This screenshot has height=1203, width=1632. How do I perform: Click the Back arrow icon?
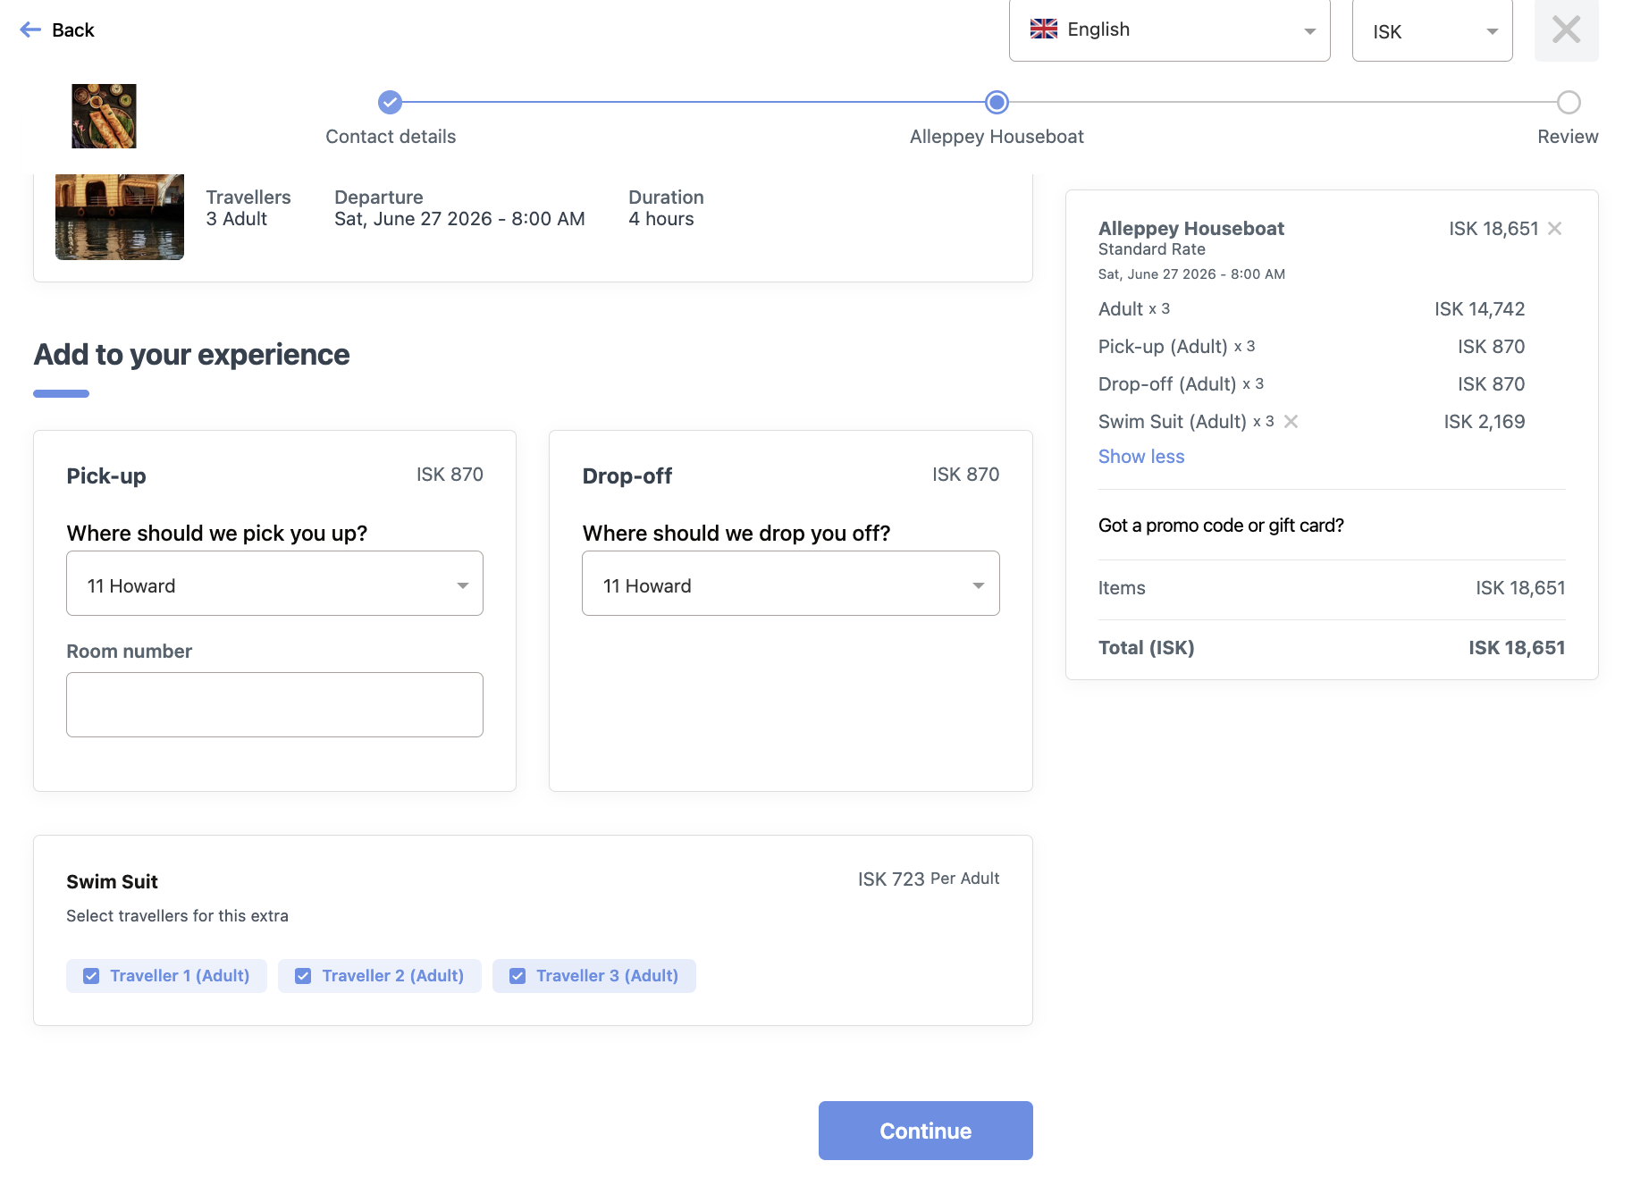click(30, 29)
